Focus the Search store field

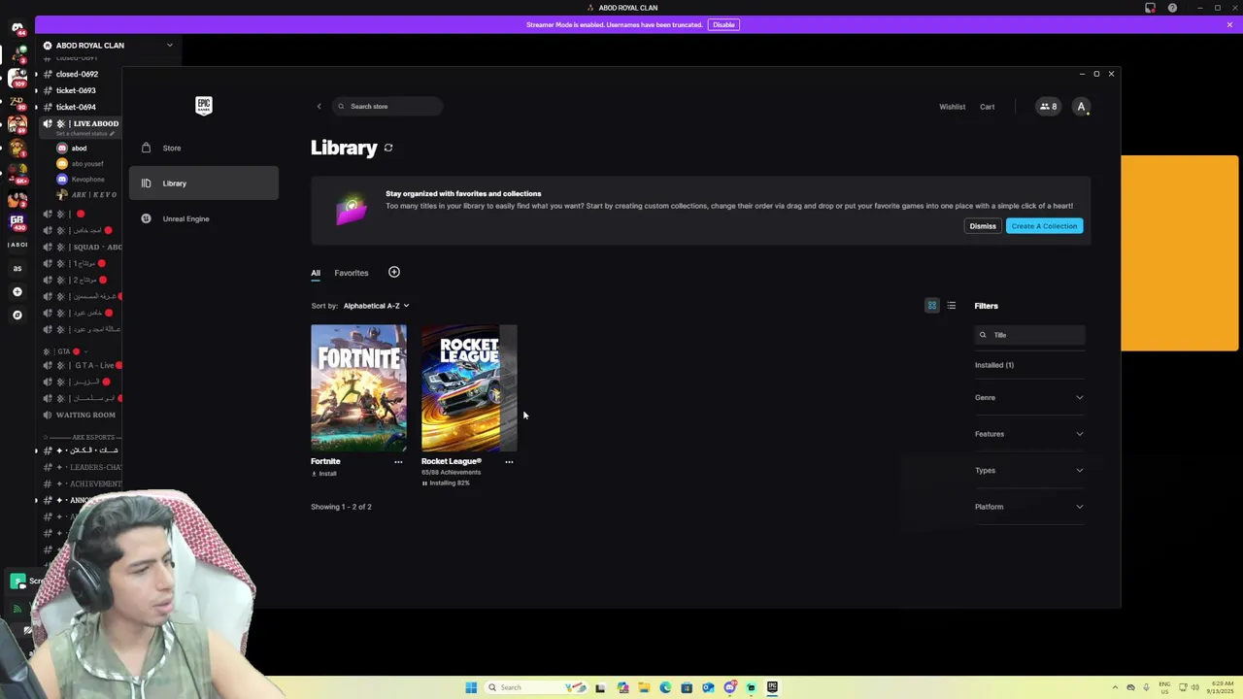[x=387, y=106]
